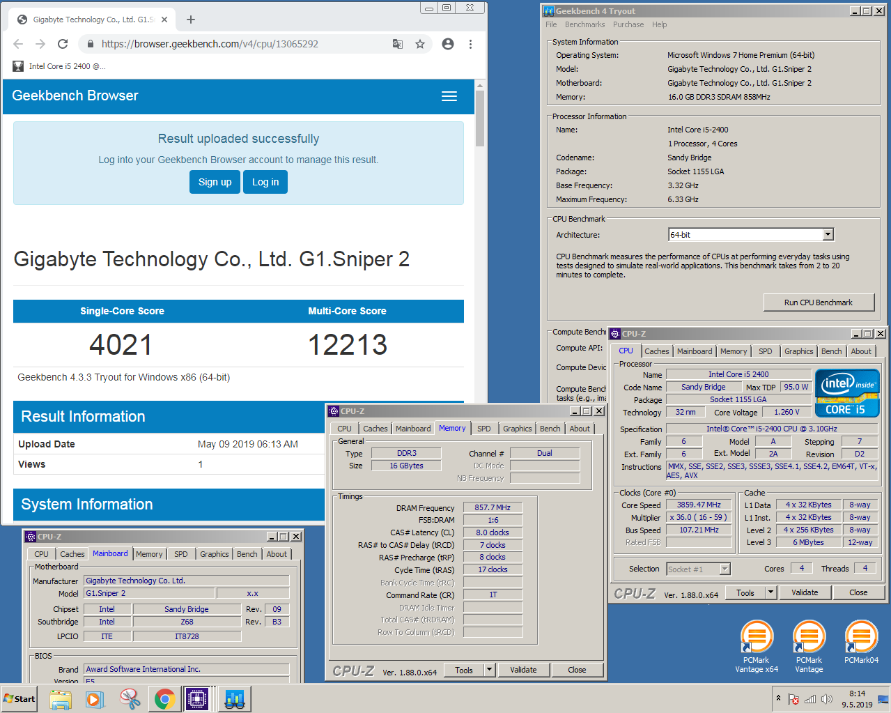Open PCMark Vantage x64 desktop shortcut
Viewport: 891px width, 713px height.
click(757, 647)
